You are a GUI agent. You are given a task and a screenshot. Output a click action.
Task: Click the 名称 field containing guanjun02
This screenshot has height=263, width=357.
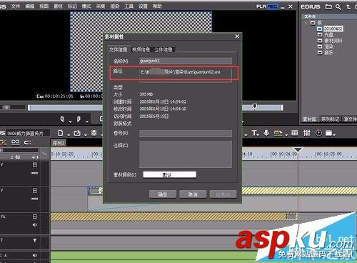click(x=186, y=61)
